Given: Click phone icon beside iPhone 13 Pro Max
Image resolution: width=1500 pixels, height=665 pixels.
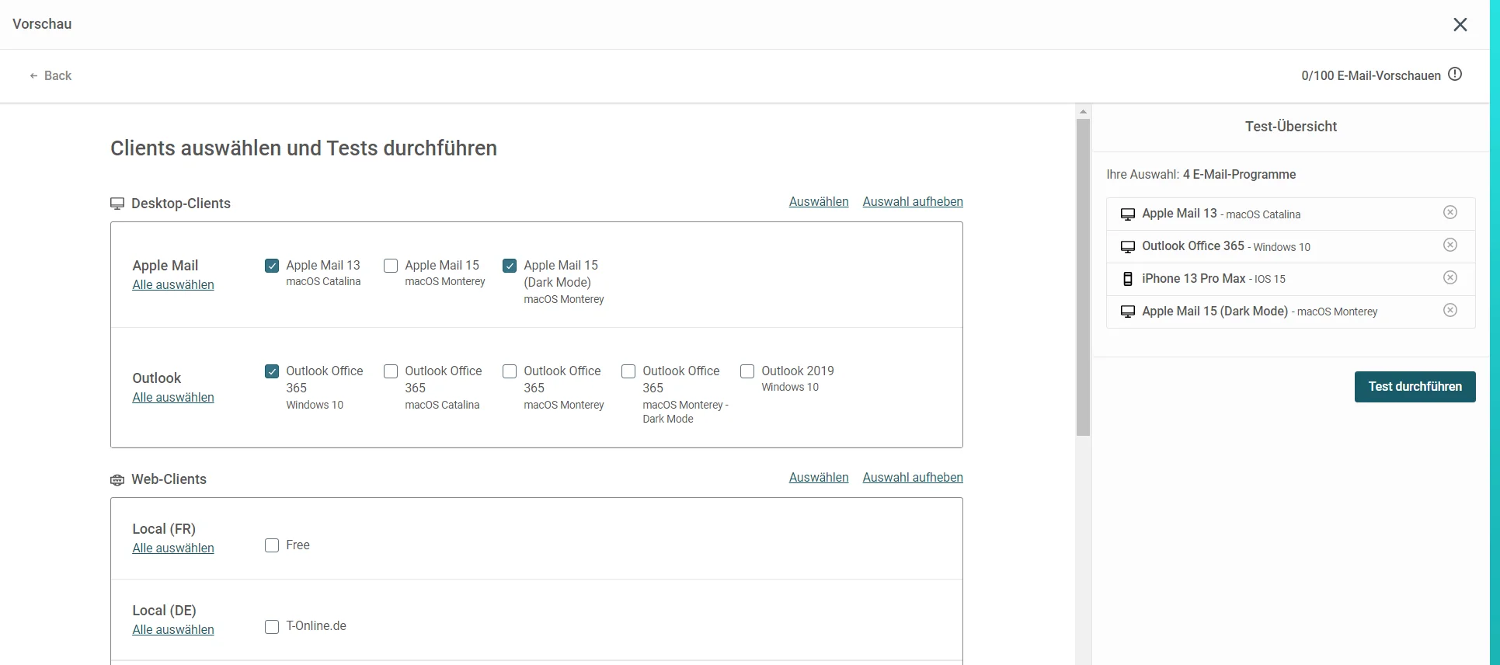Looking at the screenshot, I should click(1127, 279).
